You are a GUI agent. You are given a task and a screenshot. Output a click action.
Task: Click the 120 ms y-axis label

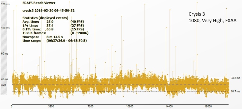[5, 4]
